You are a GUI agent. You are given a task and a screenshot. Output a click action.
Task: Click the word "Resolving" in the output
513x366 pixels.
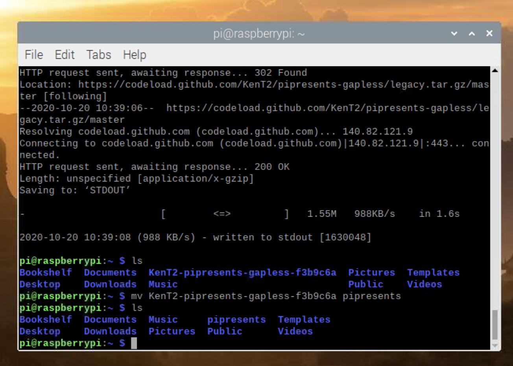[x=46, y=131]
